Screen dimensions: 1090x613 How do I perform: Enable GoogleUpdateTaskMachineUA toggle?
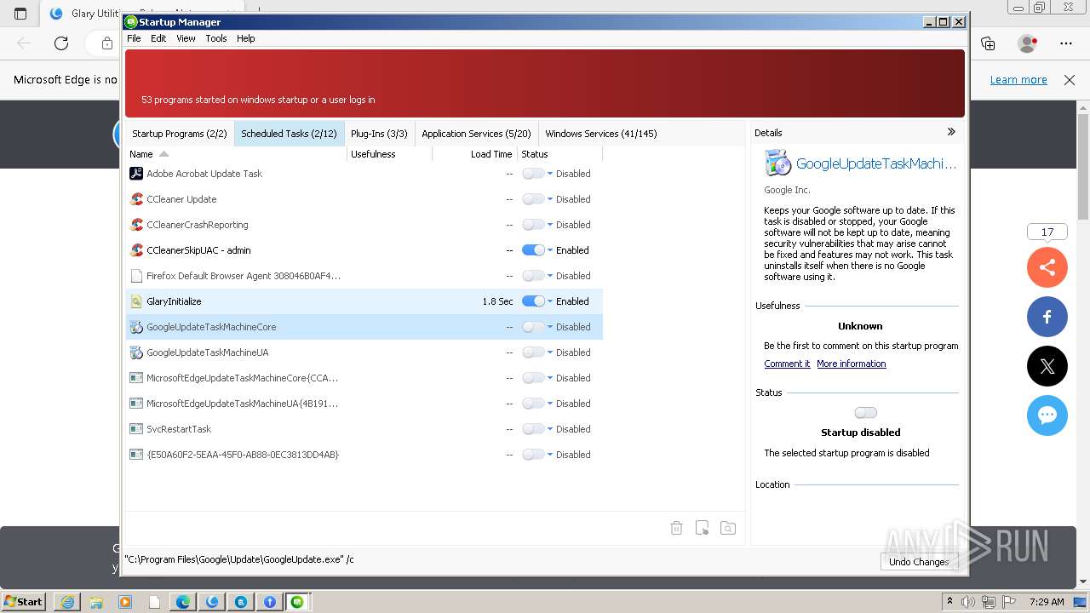pyautogui.click(x=533, y=352)
